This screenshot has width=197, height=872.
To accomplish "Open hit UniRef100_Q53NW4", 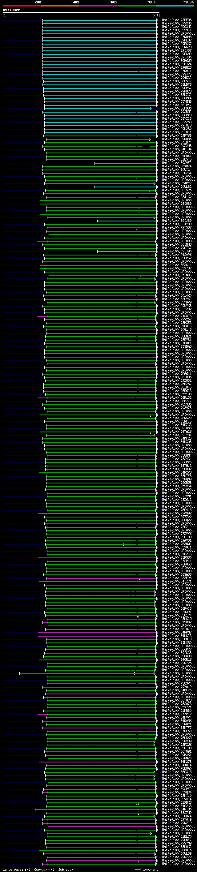I will [x=176, y=544].
